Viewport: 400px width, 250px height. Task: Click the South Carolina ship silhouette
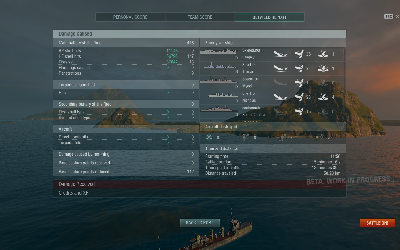pyautogui.click(x=219, y=108)
